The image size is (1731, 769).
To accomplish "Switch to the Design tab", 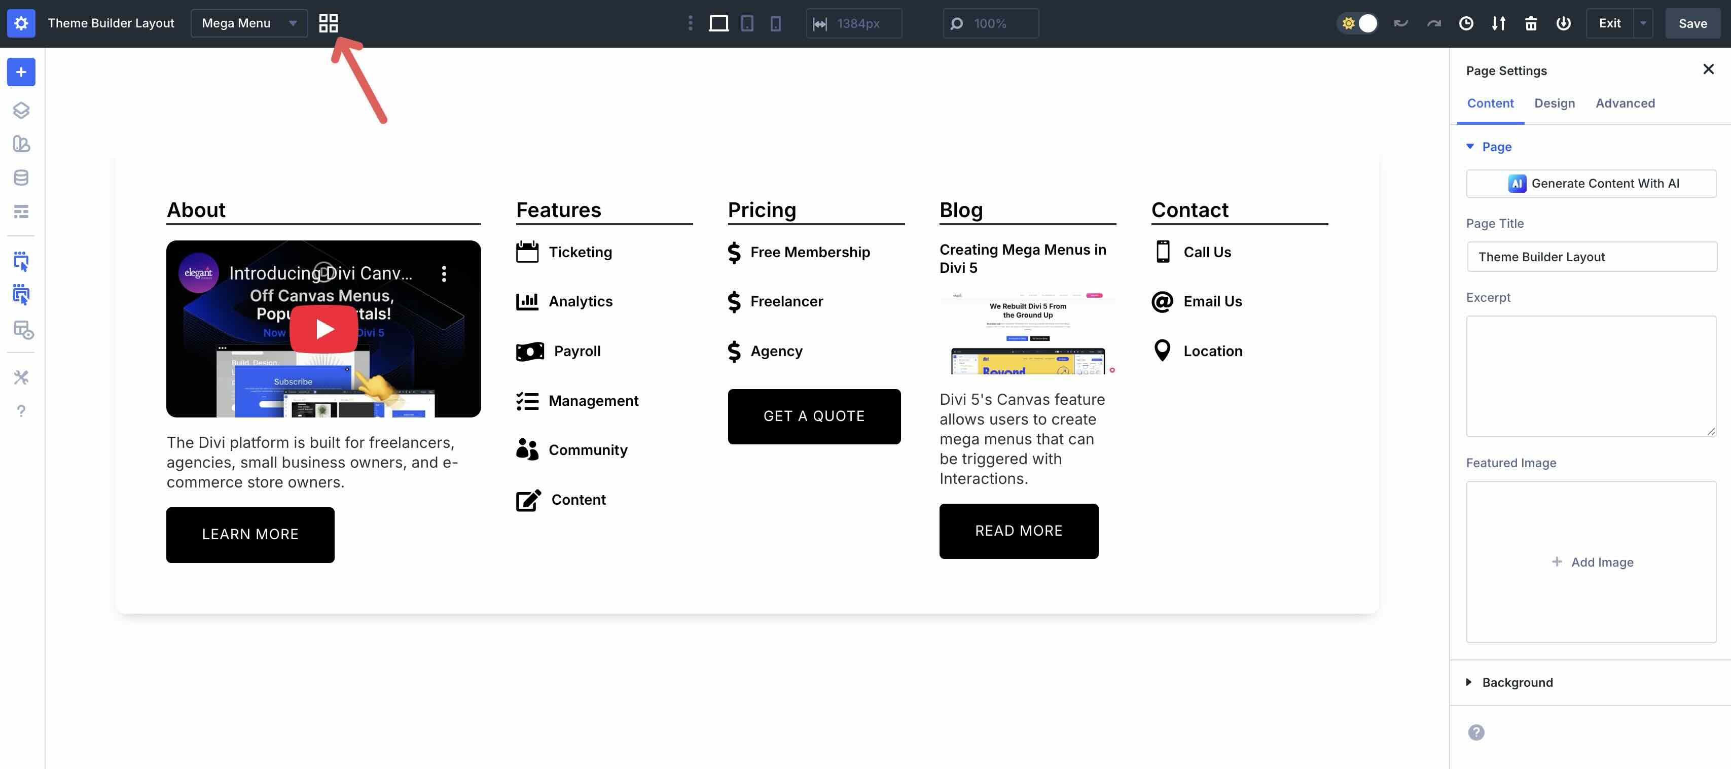I will tap(1554, 103).
